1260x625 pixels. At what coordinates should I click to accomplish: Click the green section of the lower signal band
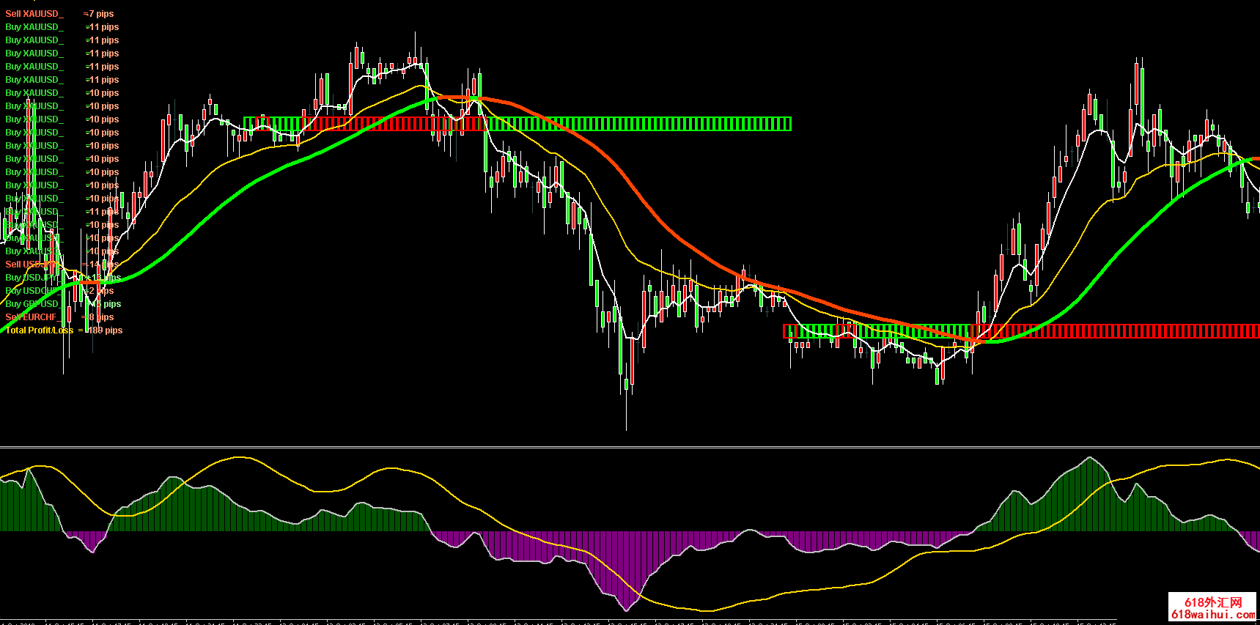880,331
